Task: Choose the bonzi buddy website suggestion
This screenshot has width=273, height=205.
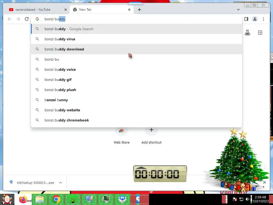Action: [136, 110]
